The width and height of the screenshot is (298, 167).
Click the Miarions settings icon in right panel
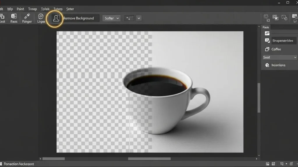(267, 65)
